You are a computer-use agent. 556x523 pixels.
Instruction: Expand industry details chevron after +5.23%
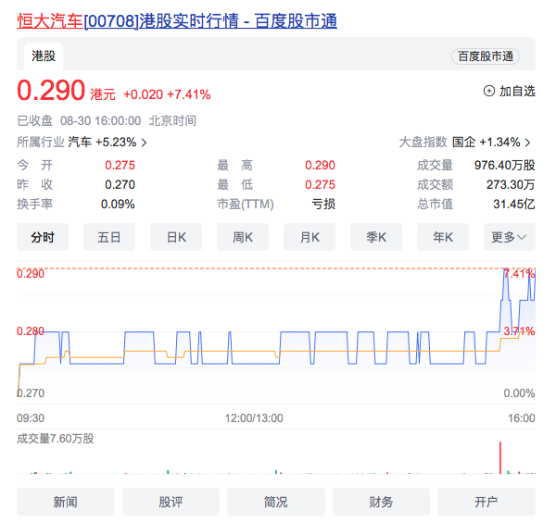[144, 143]
